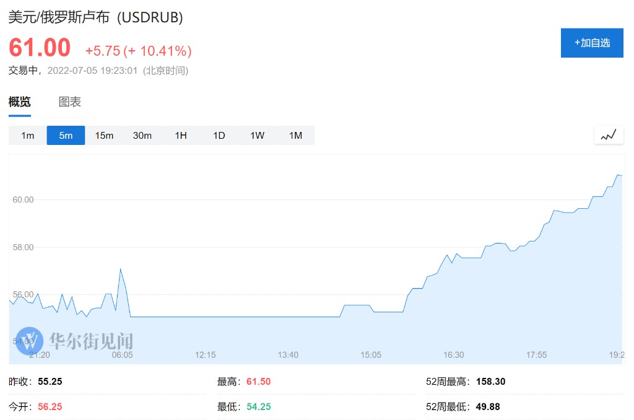The image size is (634, 420).
Task: Click the 52-week high value 158.30
Action: 490,382
